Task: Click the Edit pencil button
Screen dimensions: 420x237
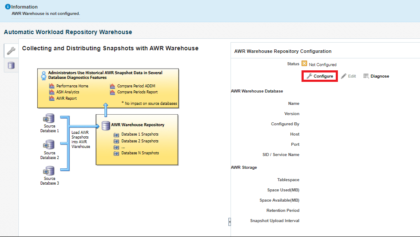Action: 348,76
